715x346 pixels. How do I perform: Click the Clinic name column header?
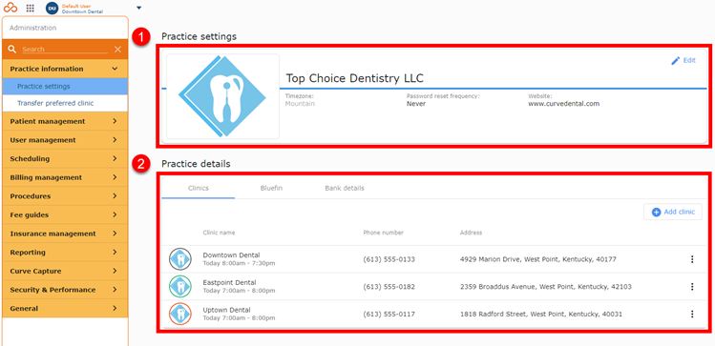click(219, 233)
